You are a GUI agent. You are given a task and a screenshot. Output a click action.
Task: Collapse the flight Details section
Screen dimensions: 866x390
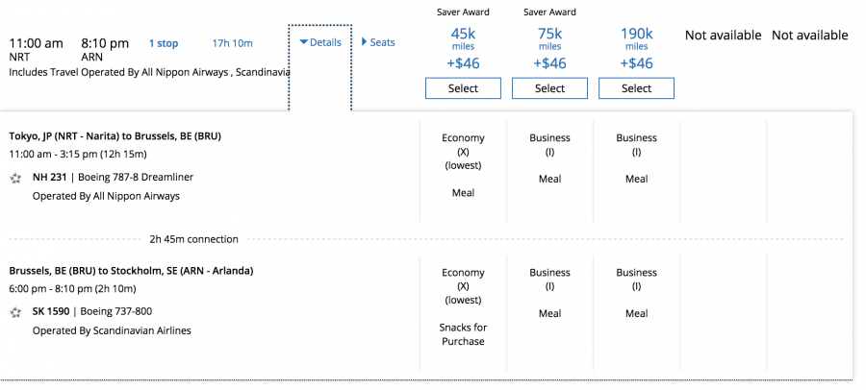tap(320, 42)
